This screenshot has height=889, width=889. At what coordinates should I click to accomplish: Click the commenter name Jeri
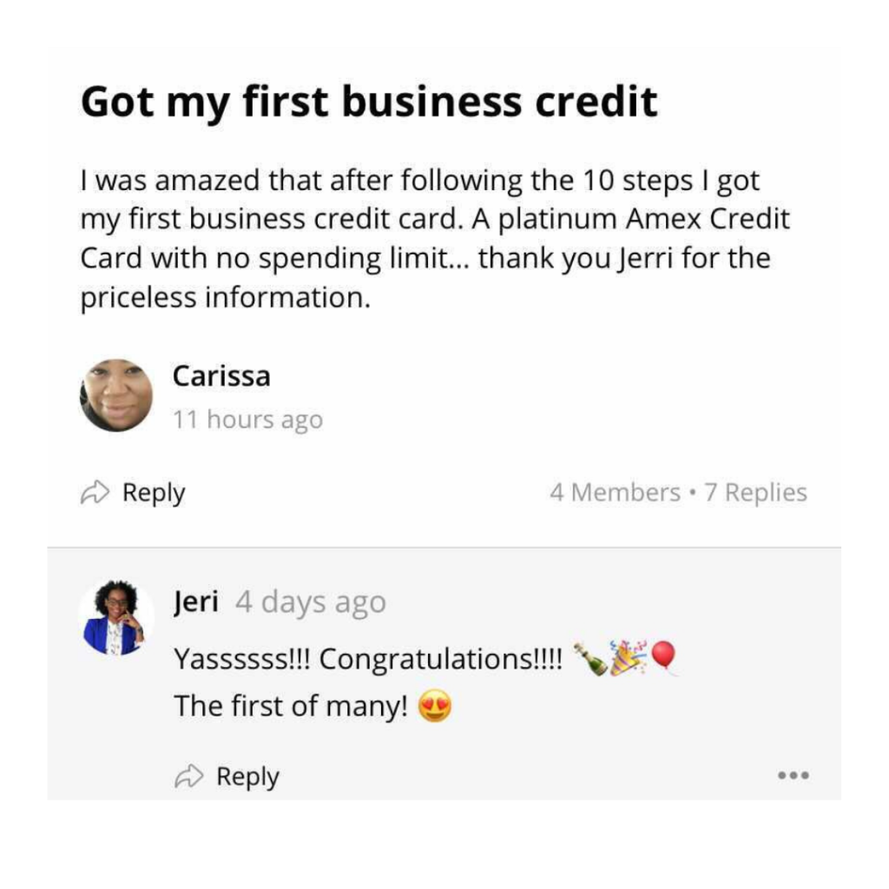tap(196, 602)
